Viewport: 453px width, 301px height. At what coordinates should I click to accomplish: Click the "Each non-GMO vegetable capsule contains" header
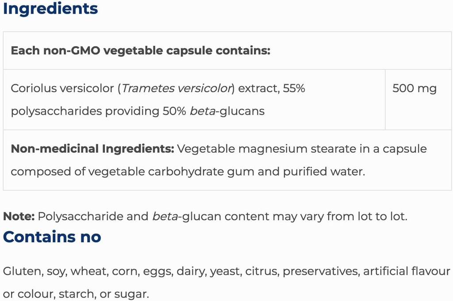[140, 50]
